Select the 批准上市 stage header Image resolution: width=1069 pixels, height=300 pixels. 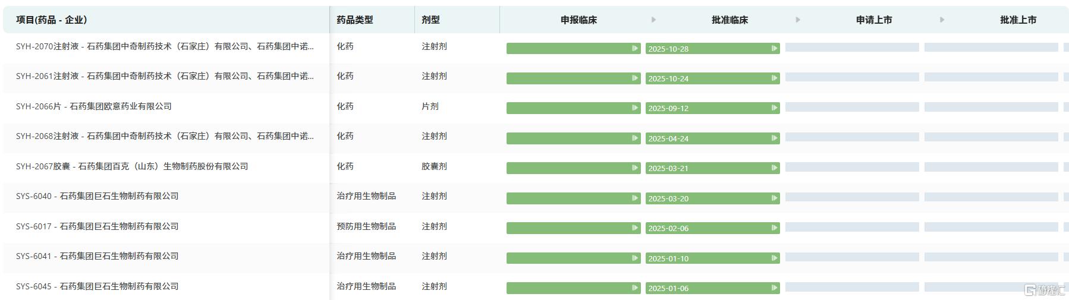coord(1018,20)
